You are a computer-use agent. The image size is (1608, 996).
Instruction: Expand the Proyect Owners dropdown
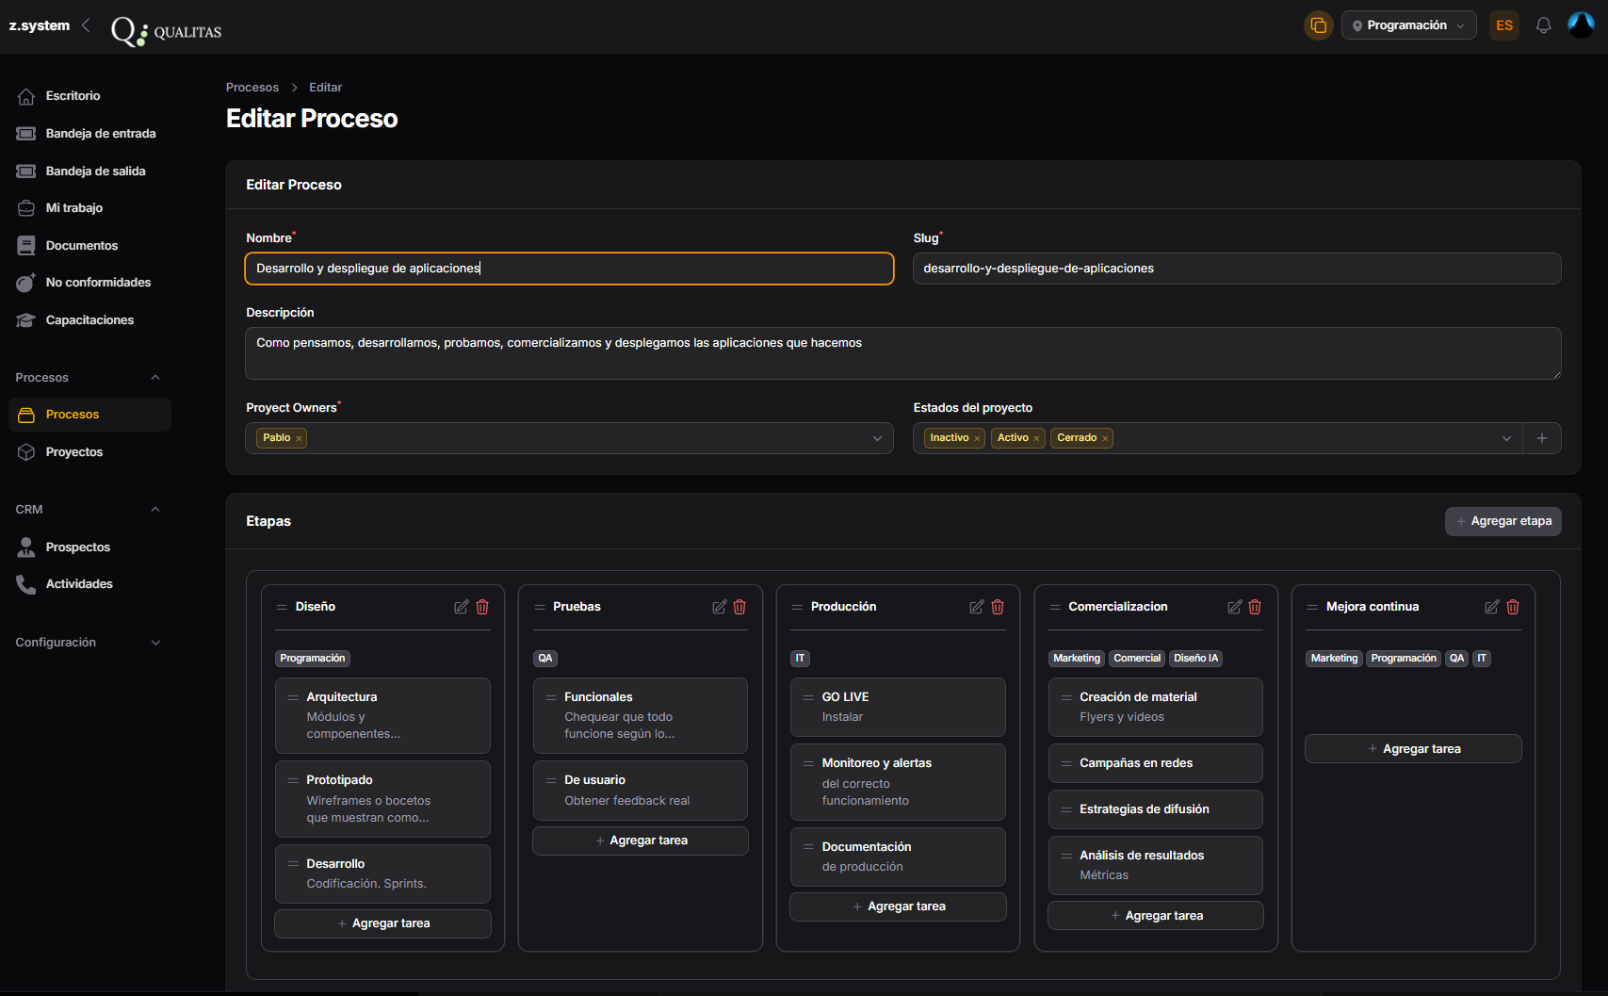pos(877,438)
